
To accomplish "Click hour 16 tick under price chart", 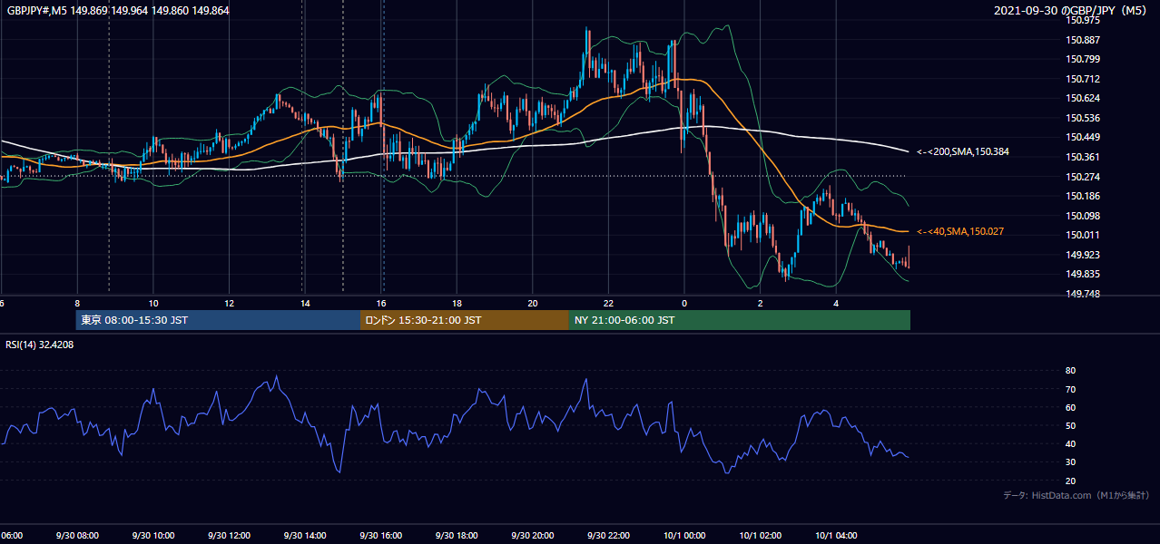I will (x=381, y=303).
